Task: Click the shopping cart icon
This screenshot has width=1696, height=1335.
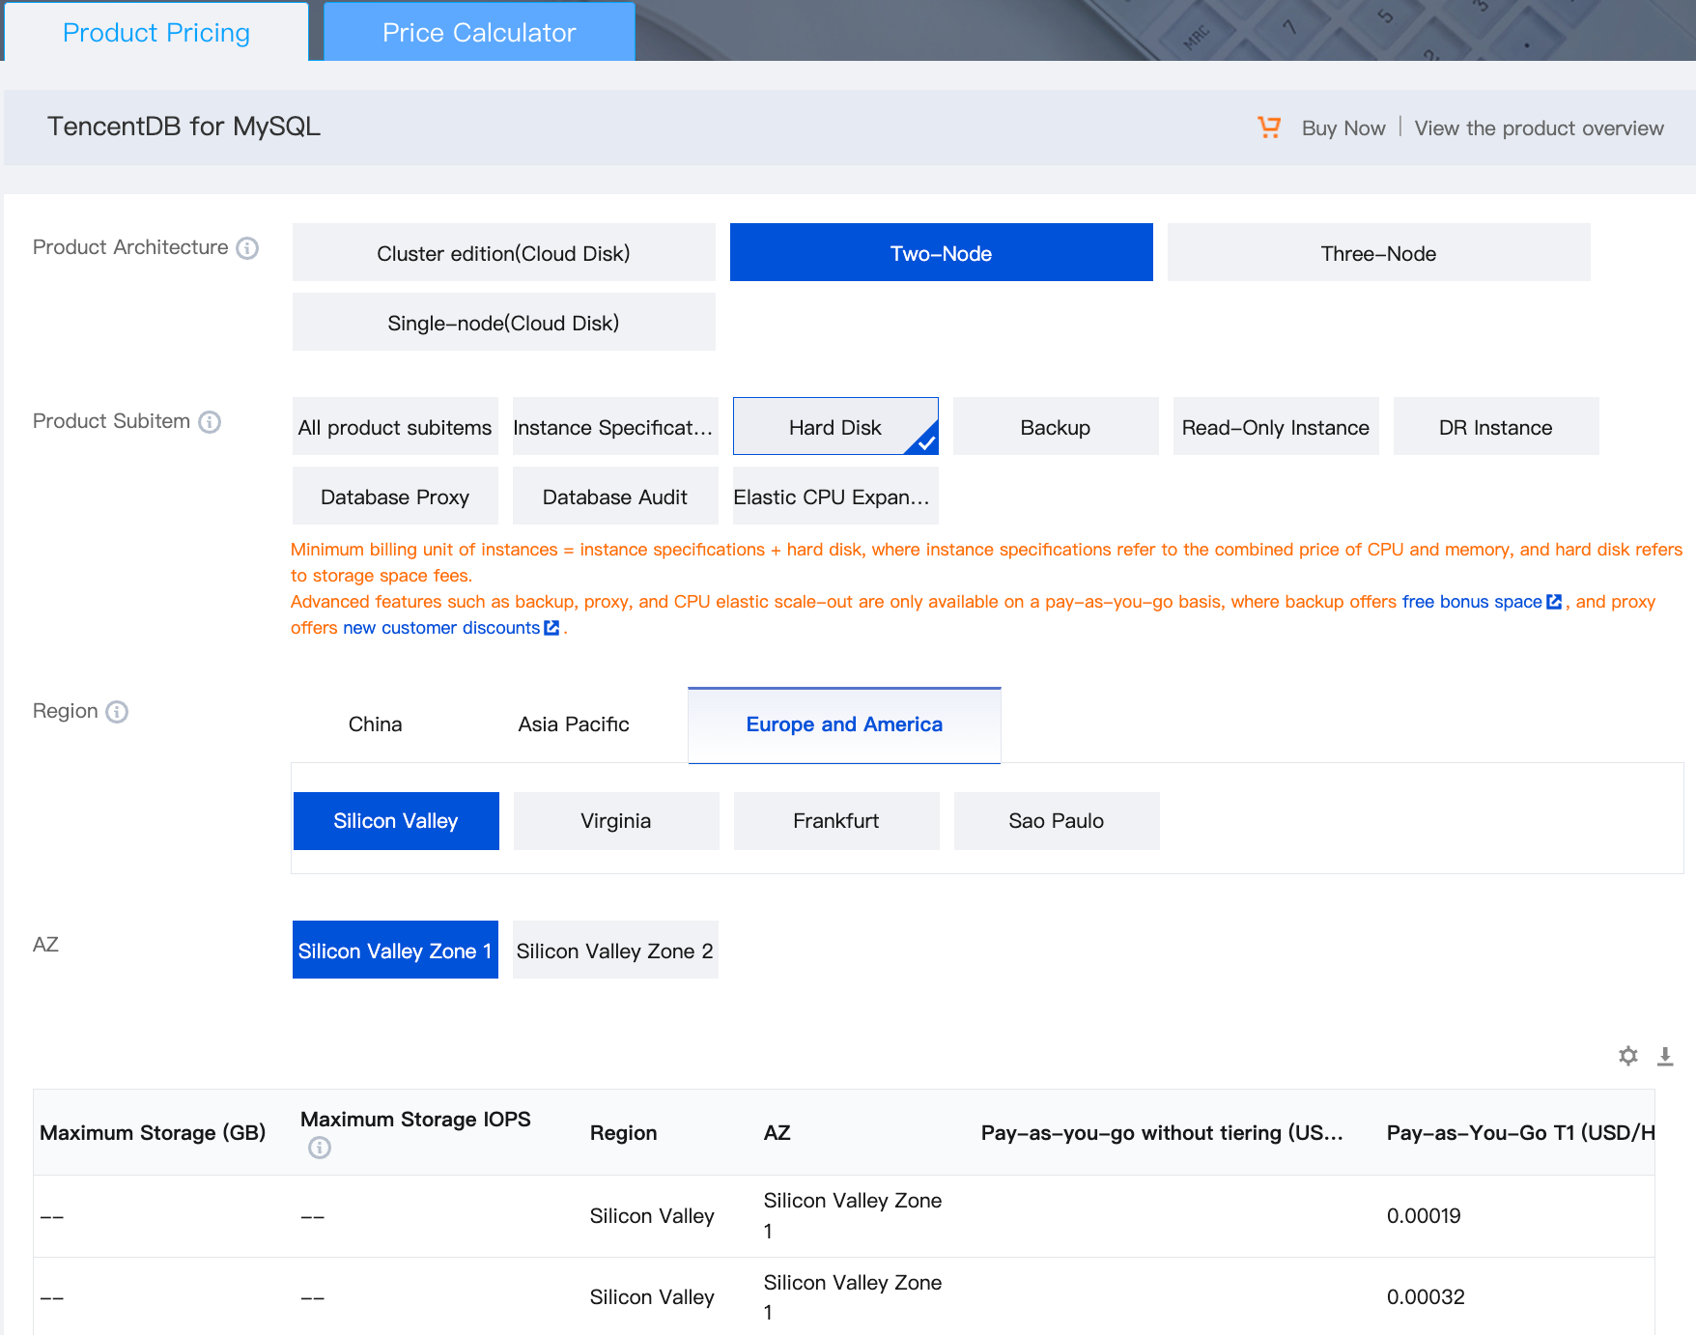Action: point(1268,128)
